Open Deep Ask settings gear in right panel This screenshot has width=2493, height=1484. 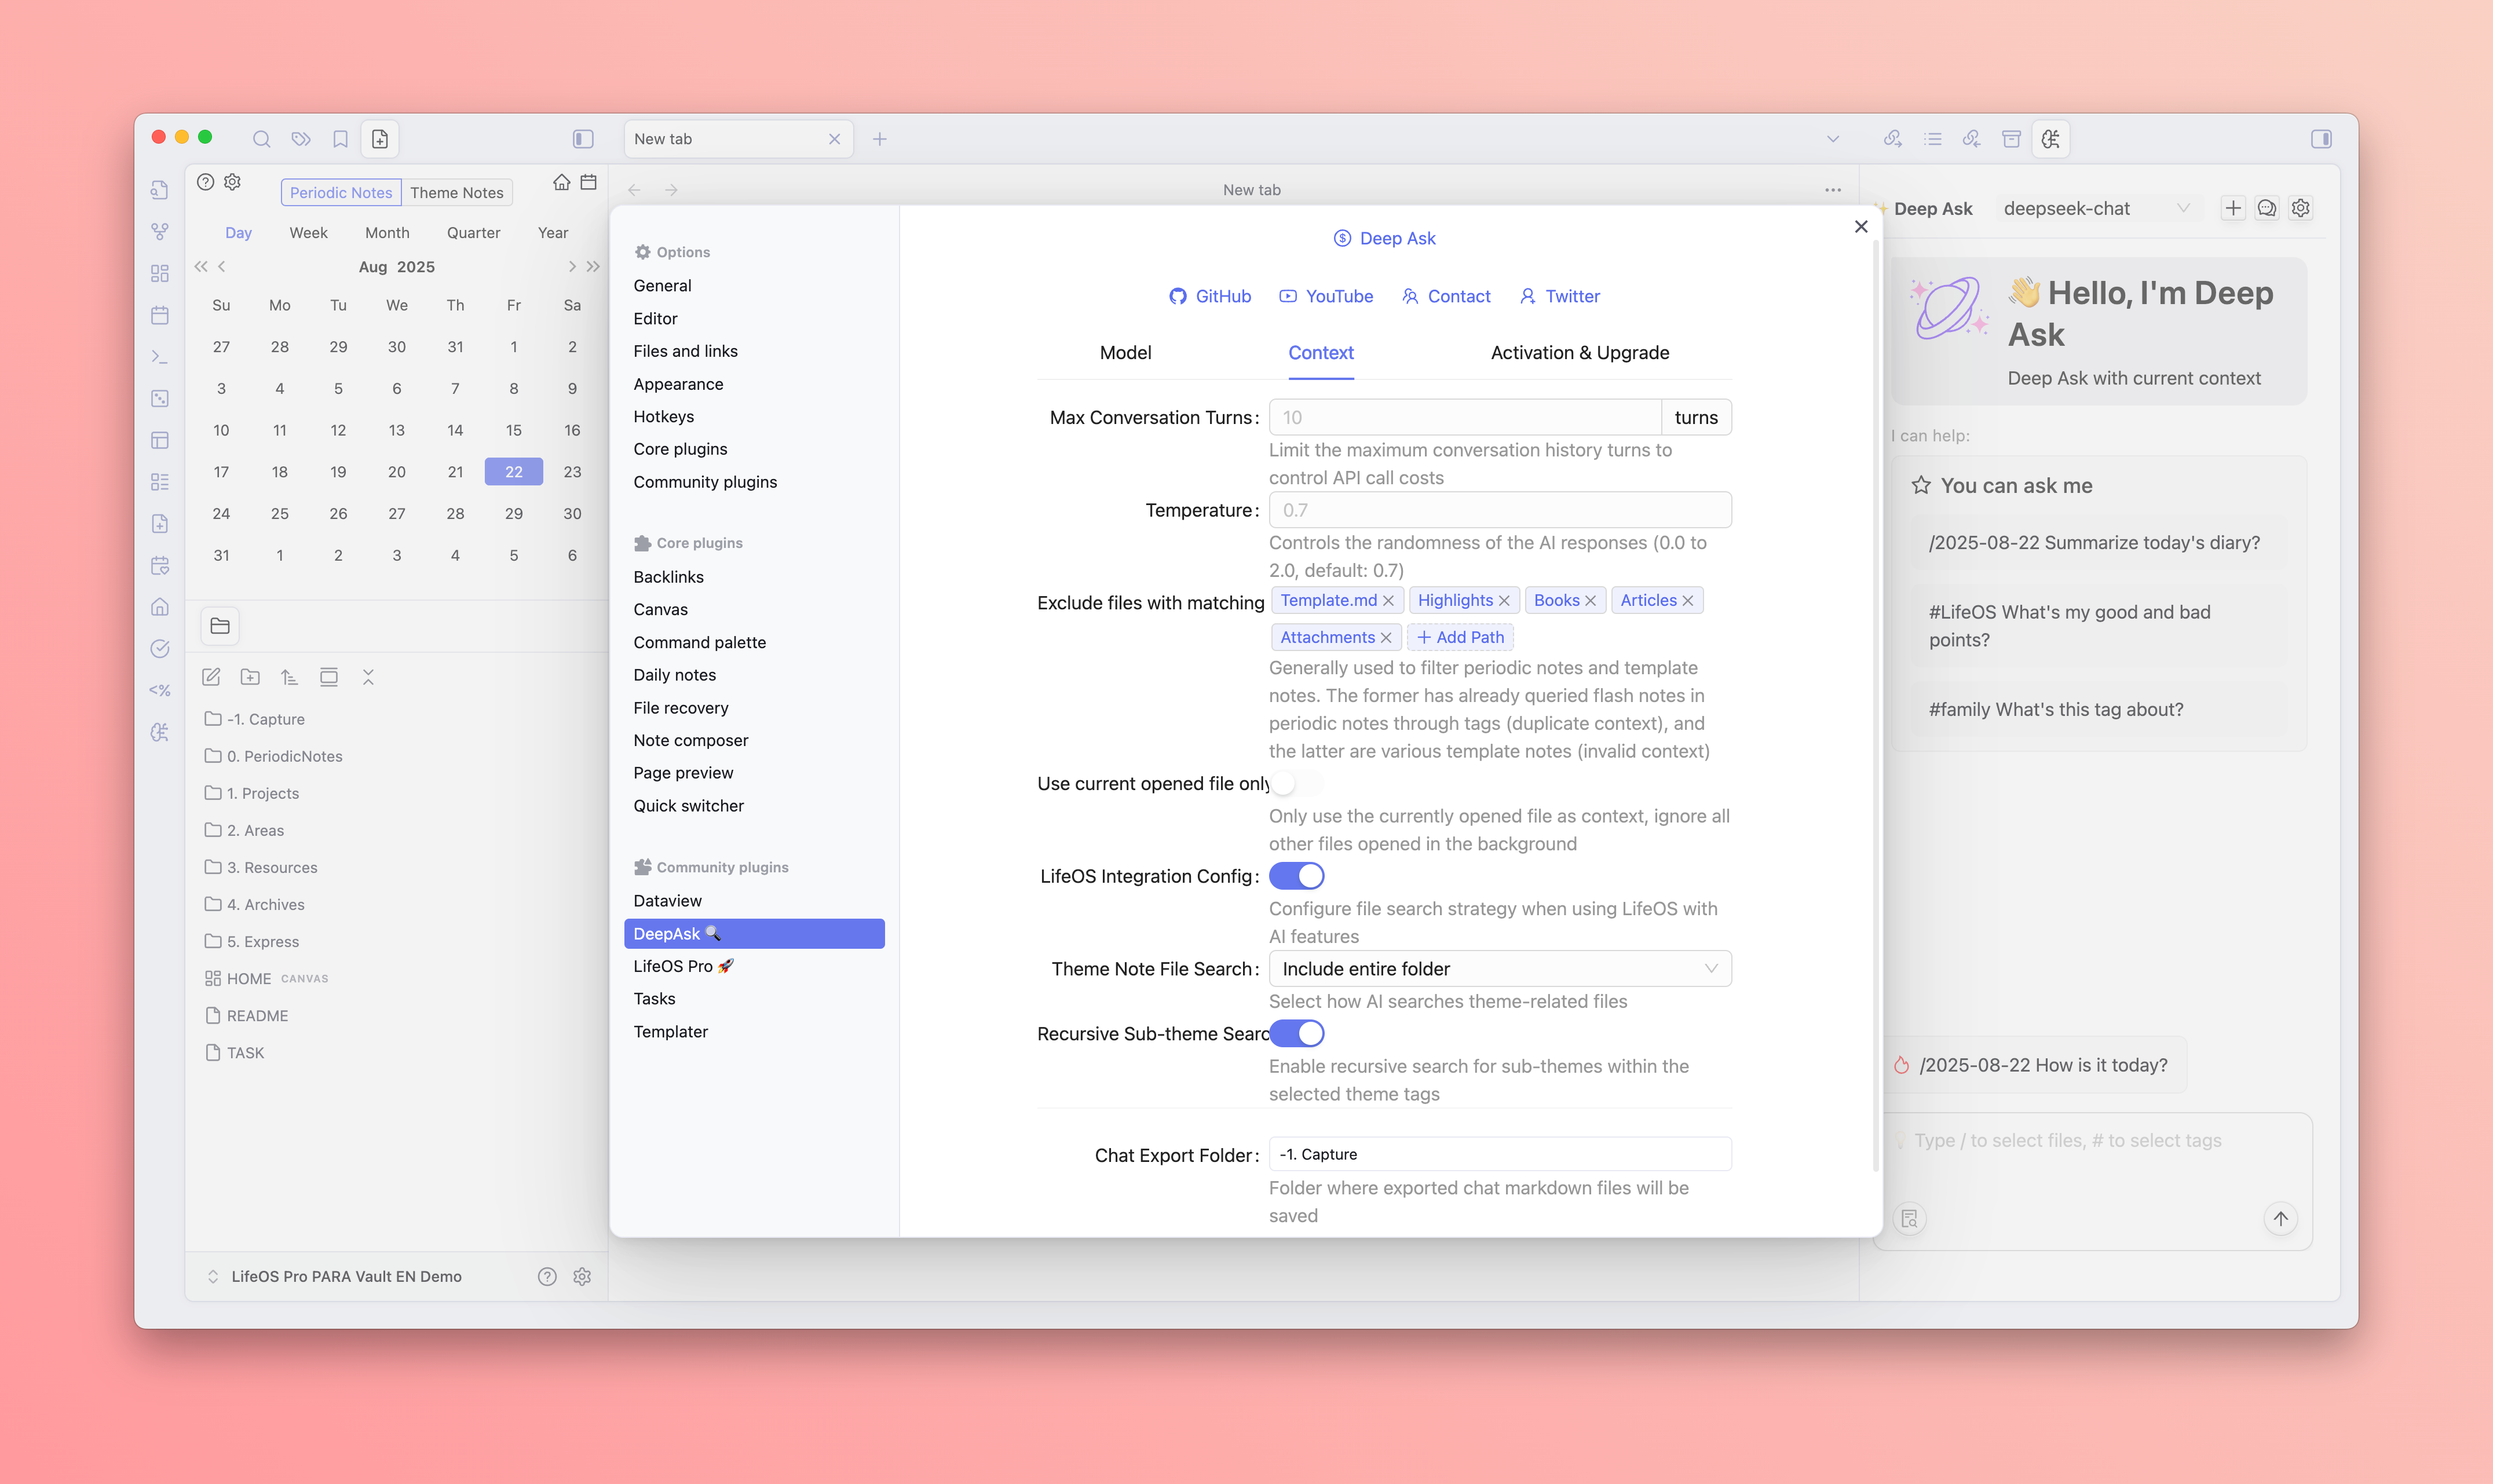coord(2300,208)
